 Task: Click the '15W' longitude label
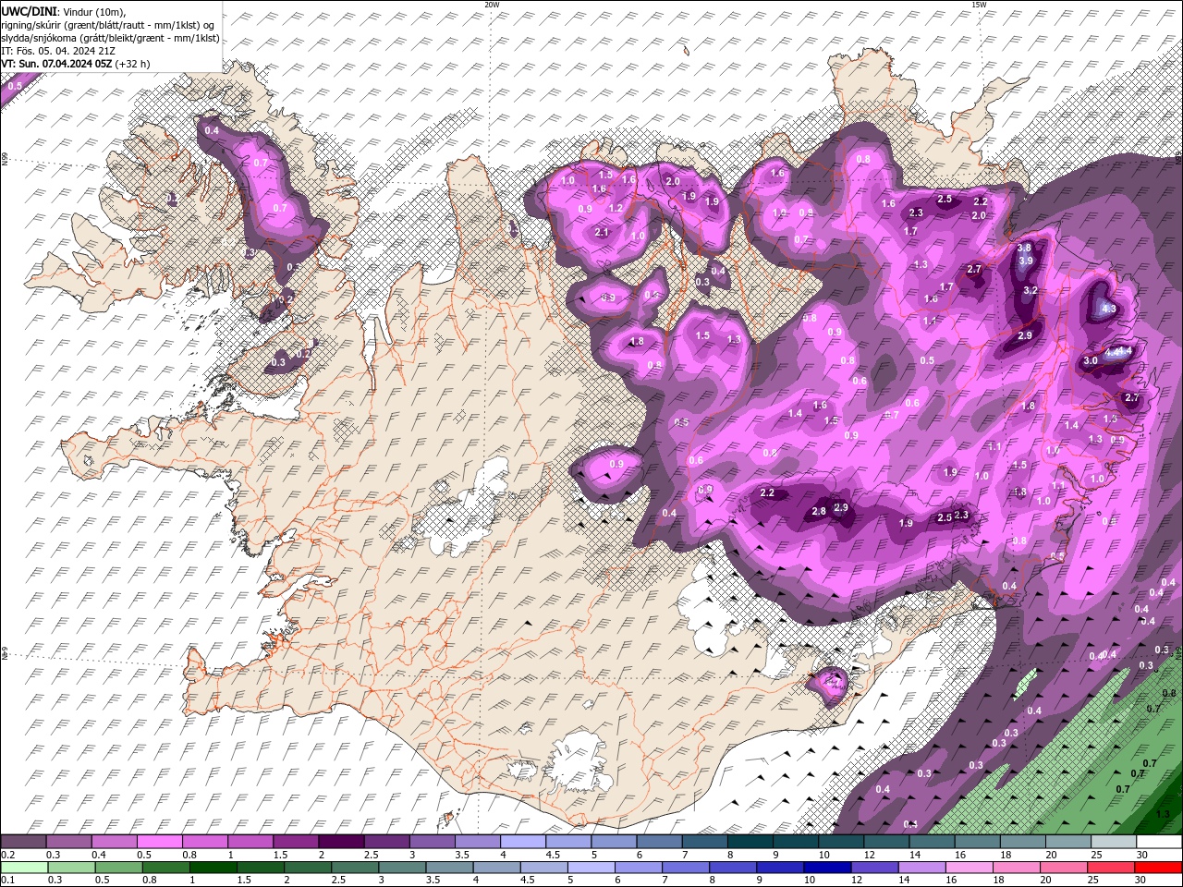pos(978,5)
